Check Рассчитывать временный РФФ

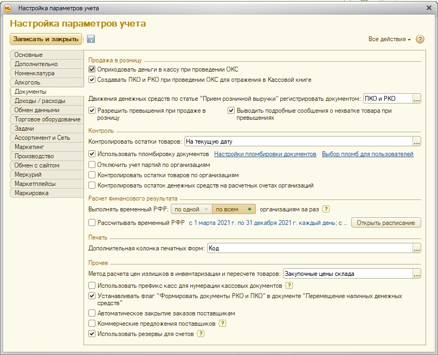pyautogui.click(x=92, y=223)
